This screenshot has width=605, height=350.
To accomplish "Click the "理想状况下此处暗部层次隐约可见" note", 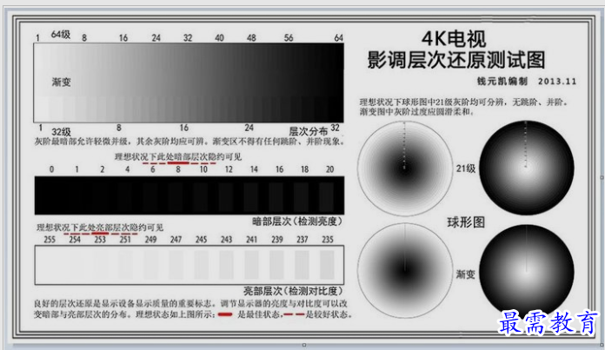I will (x=178, y=156).
